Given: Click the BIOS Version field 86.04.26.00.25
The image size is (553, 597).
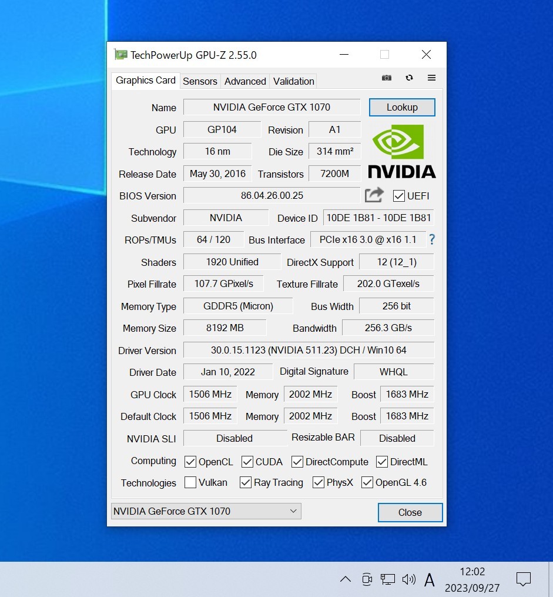Looking at the screenshot, I should 272,195.
